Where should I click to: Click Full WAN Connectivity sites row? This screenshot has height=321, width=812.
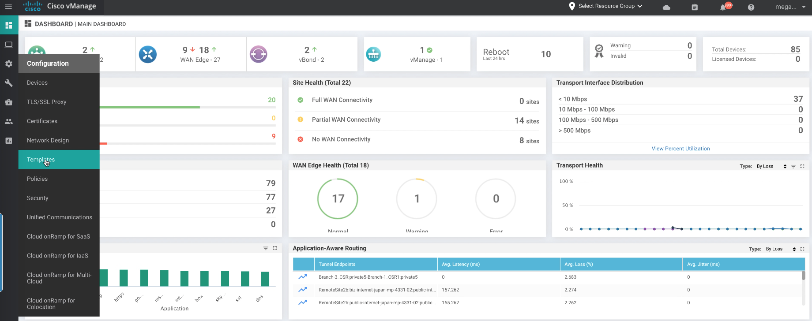coord(417,101)
